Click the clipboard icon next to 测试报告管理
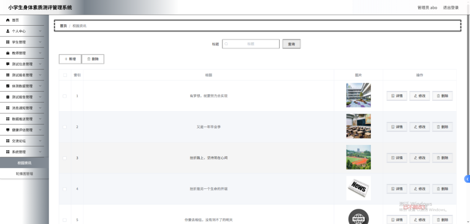Screen dimensions: 470x224 [8, 97]
